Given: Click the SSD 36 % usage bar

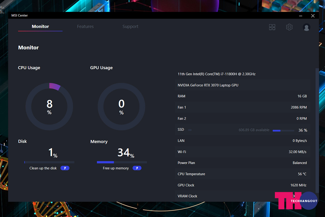Looking at the screenshot, I should click(283, 131).
